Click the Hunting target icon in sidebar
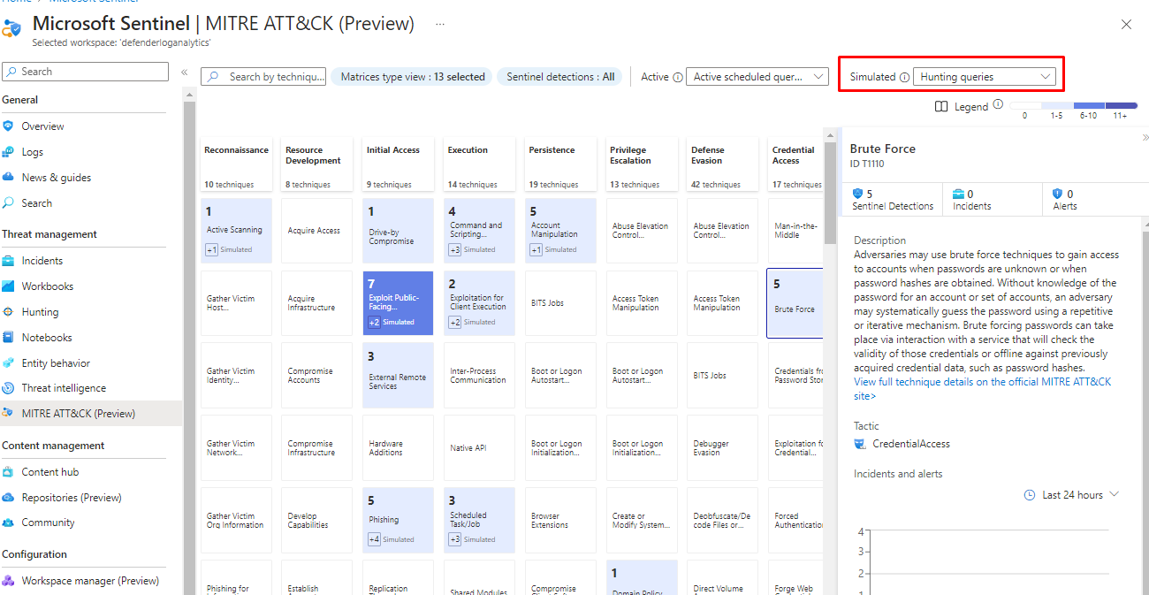Screen dimensions: 1149x595 tap(9, 312)
